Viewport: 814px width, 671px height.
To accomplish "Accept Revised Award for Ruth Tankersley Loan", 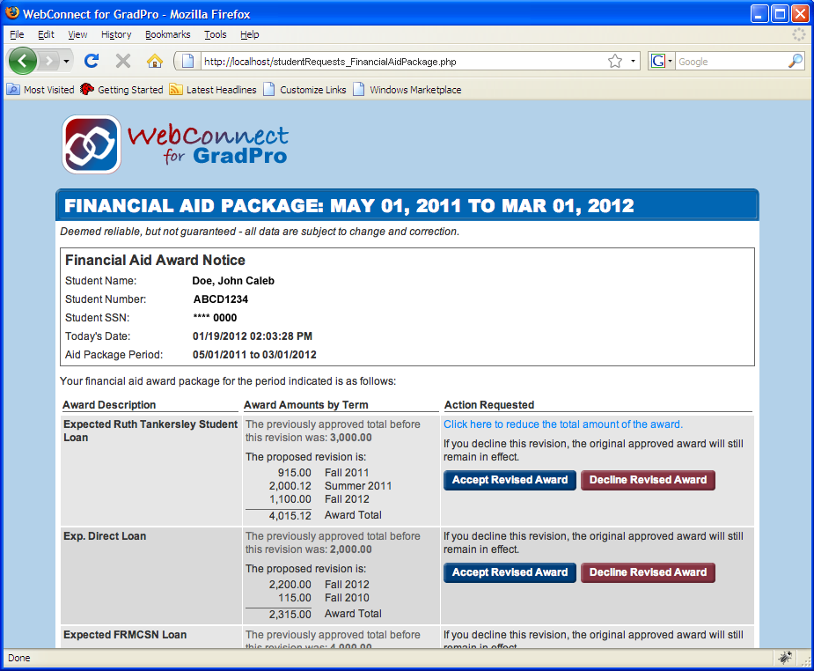I will tap(510, 480).
